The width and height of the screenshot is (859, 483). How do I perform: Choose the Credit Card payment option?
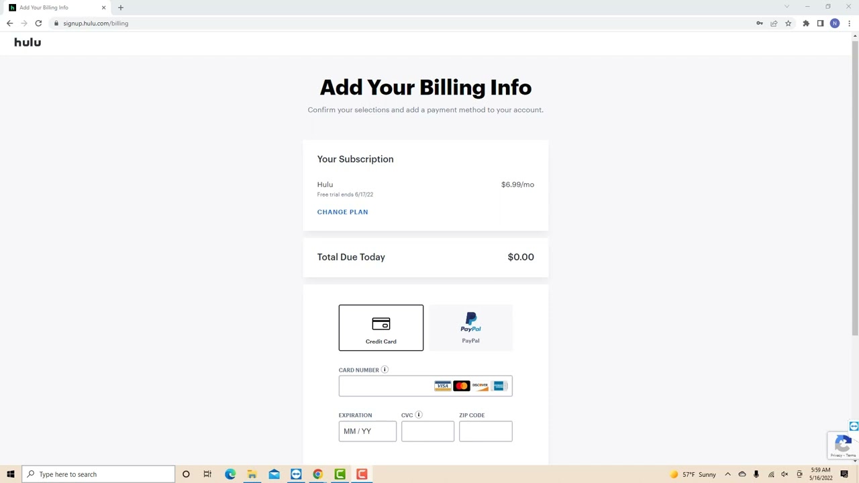click(x=381, y=328)
